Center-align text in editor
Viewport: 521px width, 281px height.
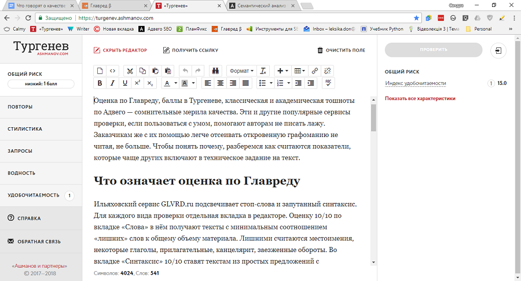click(x=221, y=83)
